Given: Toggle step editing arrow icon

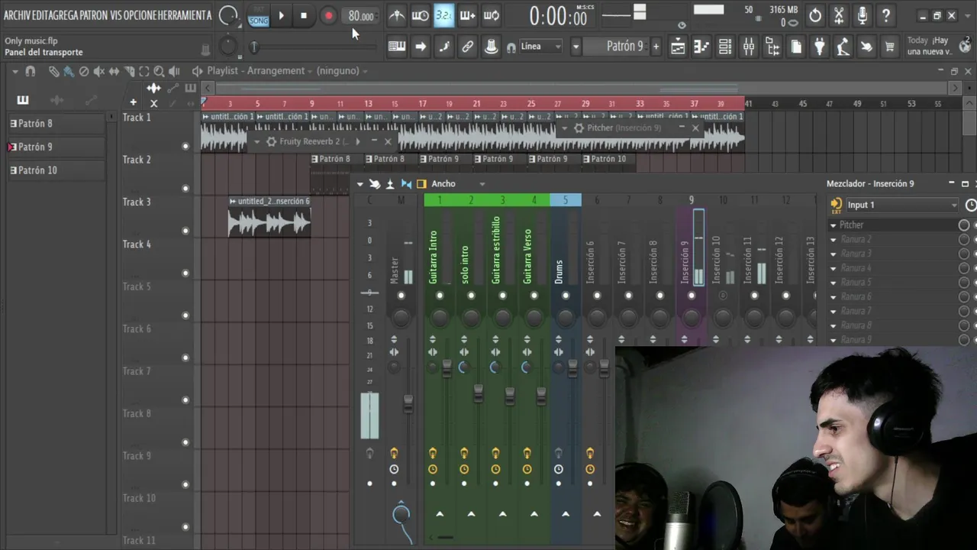Looking at the screenshot, I should (x=421, y=47).
